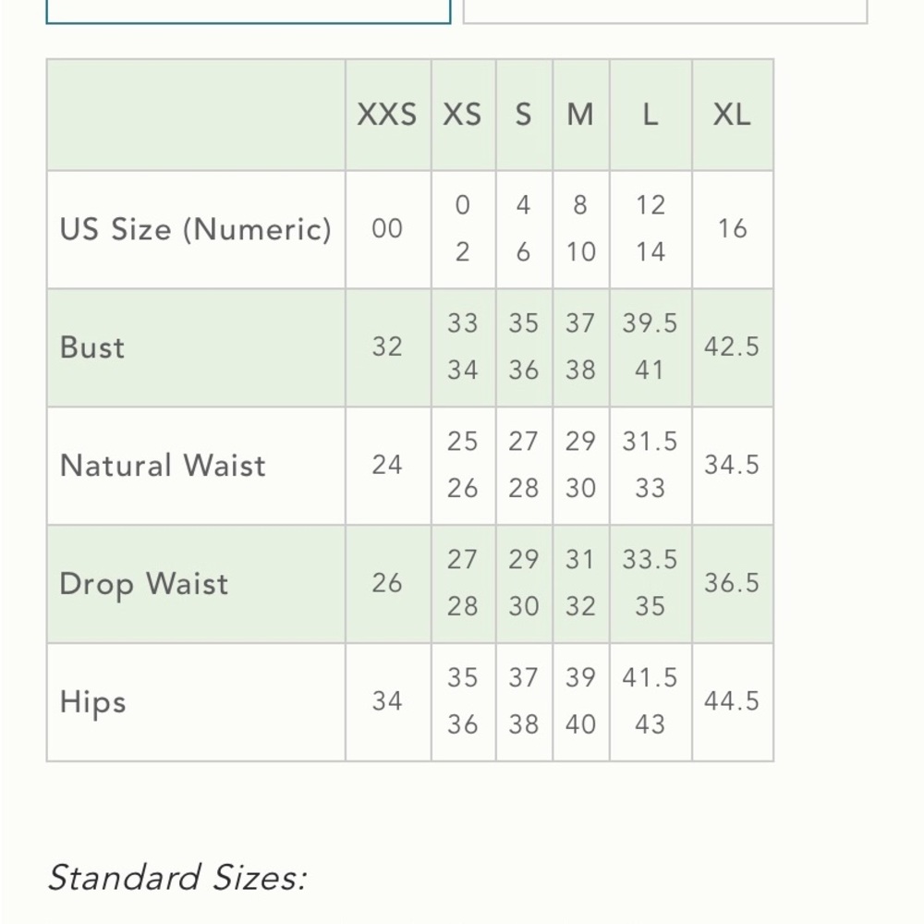Click the XL US size value 16

pyautogui.click(x=732, y=228)
